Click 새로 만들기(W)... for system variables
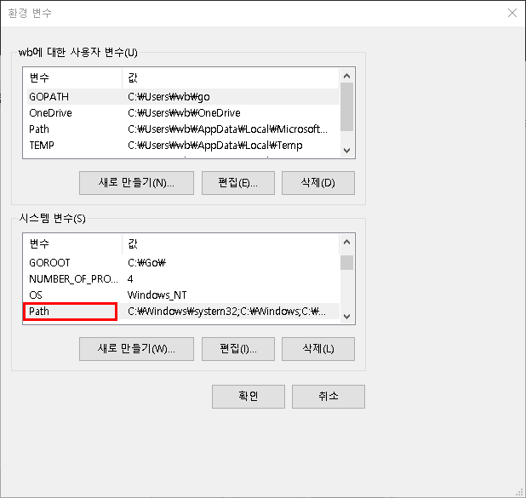This screenshot has width=526, height=498. (136, 349)
